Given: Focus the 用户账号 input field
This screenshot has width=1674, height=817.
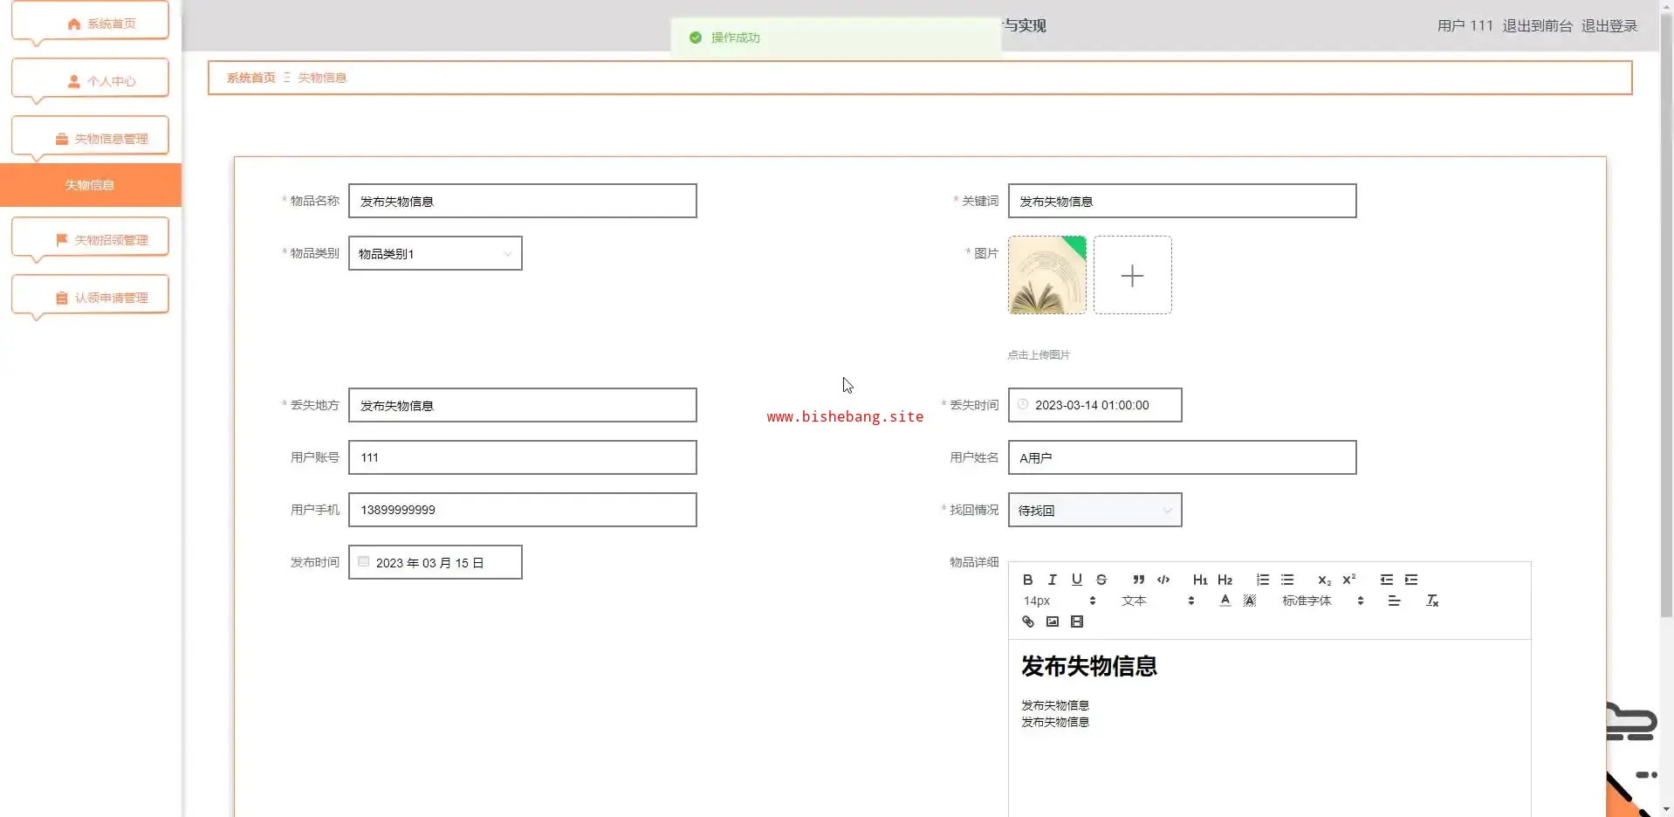Looking at the screenshot, I should pyautogui.click(x=523, y=457).
